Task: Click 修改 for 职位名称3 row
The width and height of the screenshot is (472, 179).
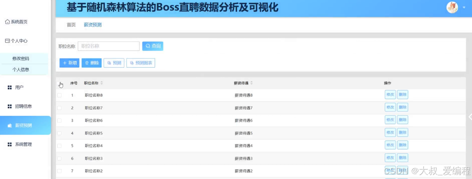Action: click(390, 158)
